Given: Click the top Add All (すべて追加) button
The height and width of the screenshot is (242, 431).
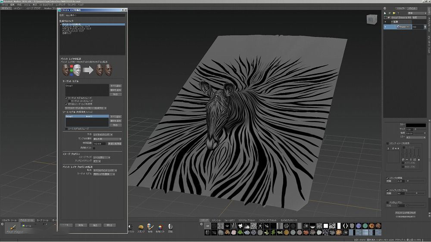Looking at the screenshot, I should pyautogui.click(x=116, y=86).
